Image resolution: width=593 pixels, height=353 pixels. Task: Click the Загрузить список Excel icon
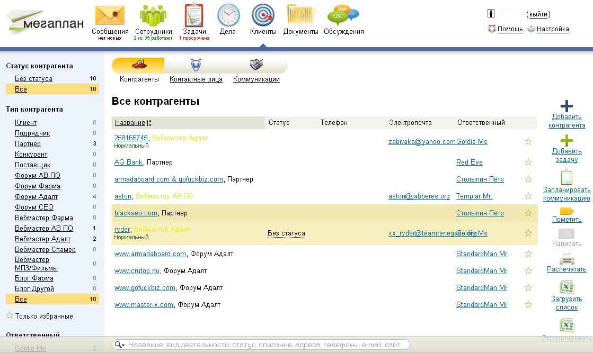coord(567,287)
